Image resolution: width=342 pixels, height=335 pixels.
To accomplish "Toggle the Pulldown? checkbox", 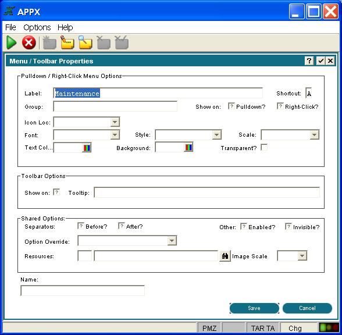I will (x=231, y=106).
